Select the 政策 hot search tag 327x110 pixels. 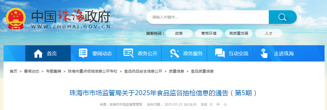pos(179,33)
